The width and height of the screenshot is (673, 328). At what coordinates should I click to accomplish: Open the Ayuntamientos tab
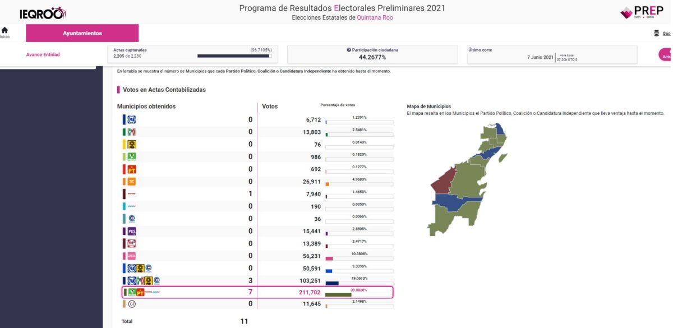[82, 33]
